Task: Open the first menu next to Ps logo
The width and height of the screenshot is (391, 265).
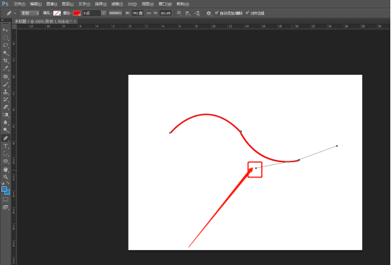Action: pyautogui.click(x=19, y=4)
